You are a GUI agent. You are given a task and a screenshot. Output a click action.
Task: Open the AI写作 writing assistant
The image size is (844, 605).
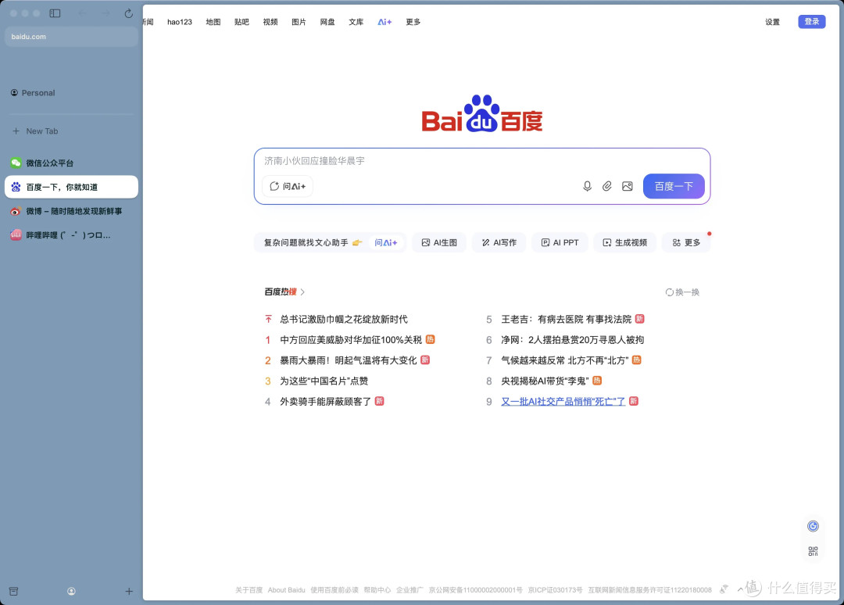pos(499,242)
